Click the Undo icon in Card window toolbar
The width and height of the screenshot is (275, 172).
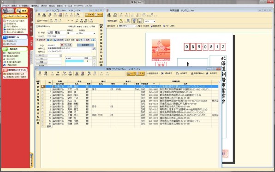(x=66, y=15)
